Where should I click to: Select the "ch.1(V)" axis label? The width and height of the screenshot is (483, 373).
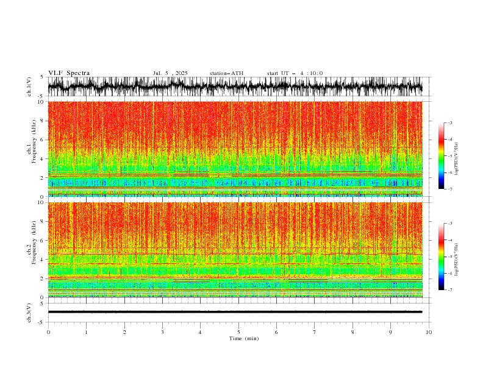29,87
